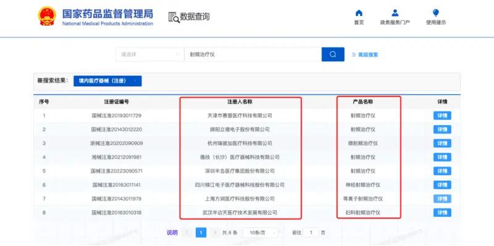Screen dimensions: 494x246
Task: Click the blue search magnifier button
Action: 333,54
